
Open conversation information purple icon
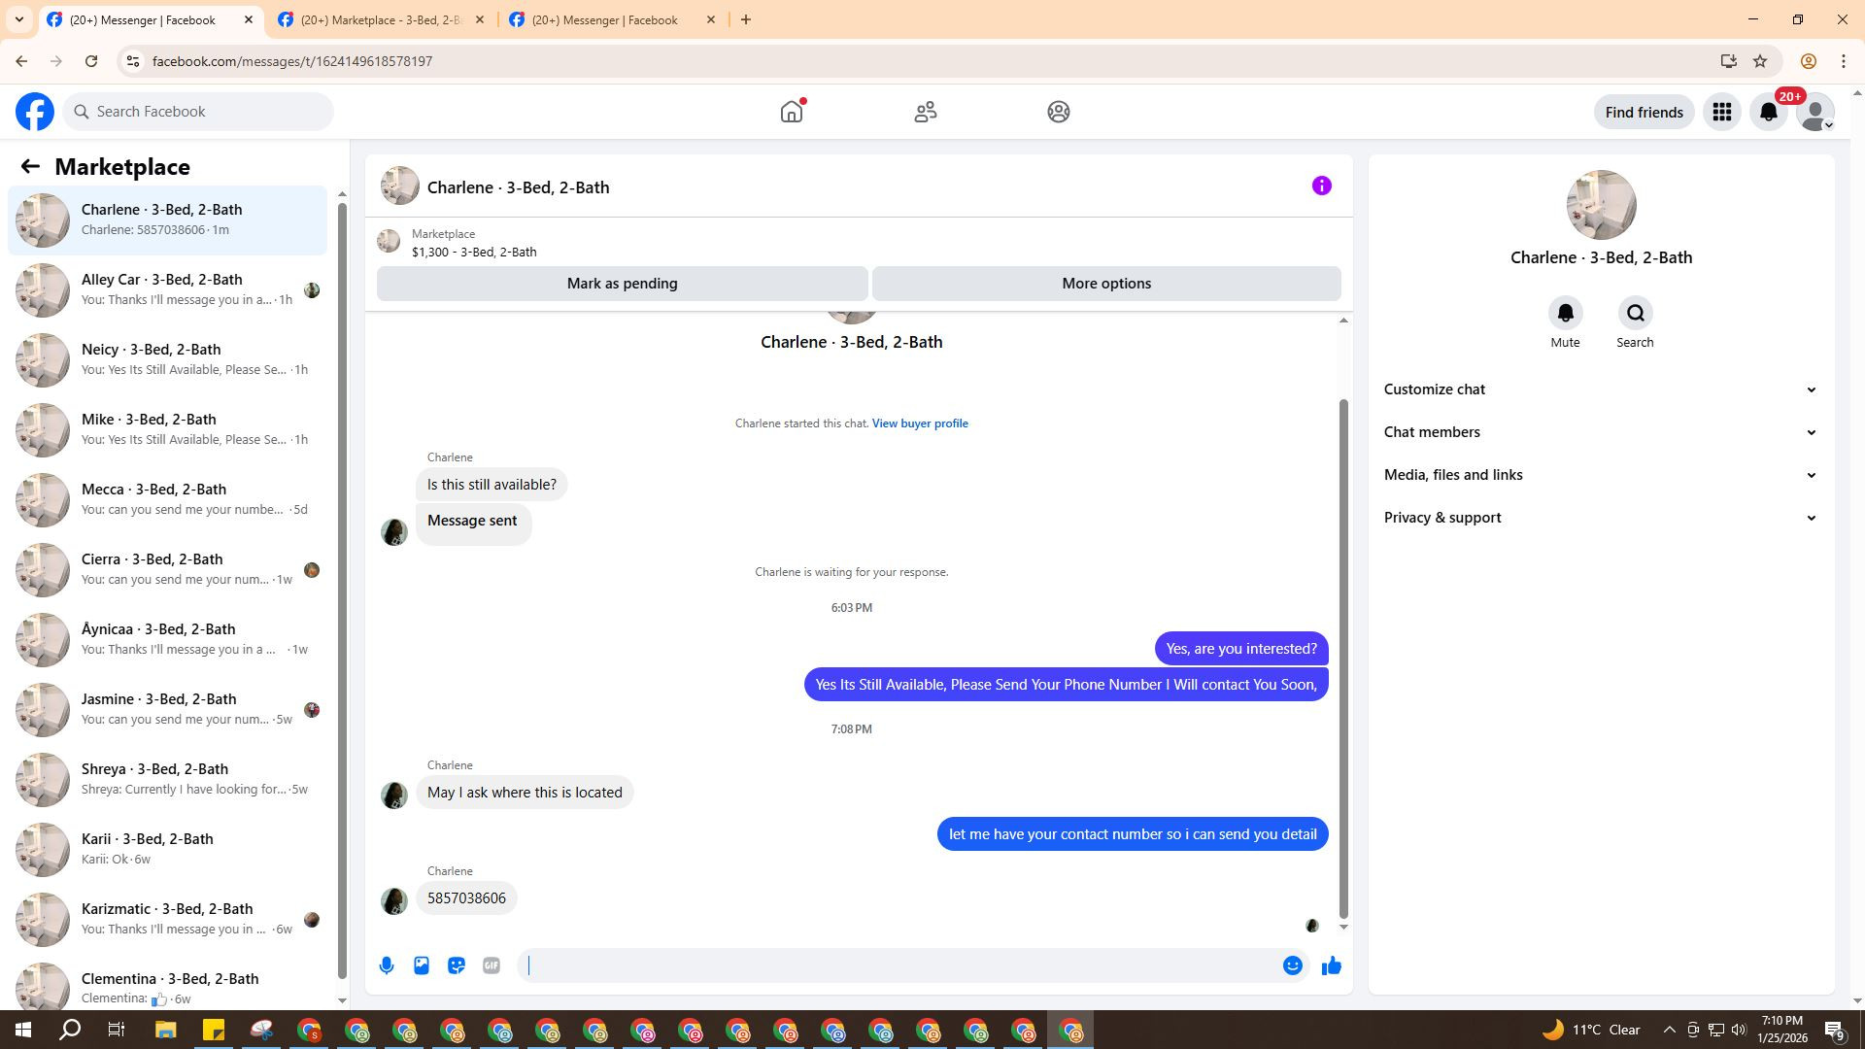(1322, 186)
